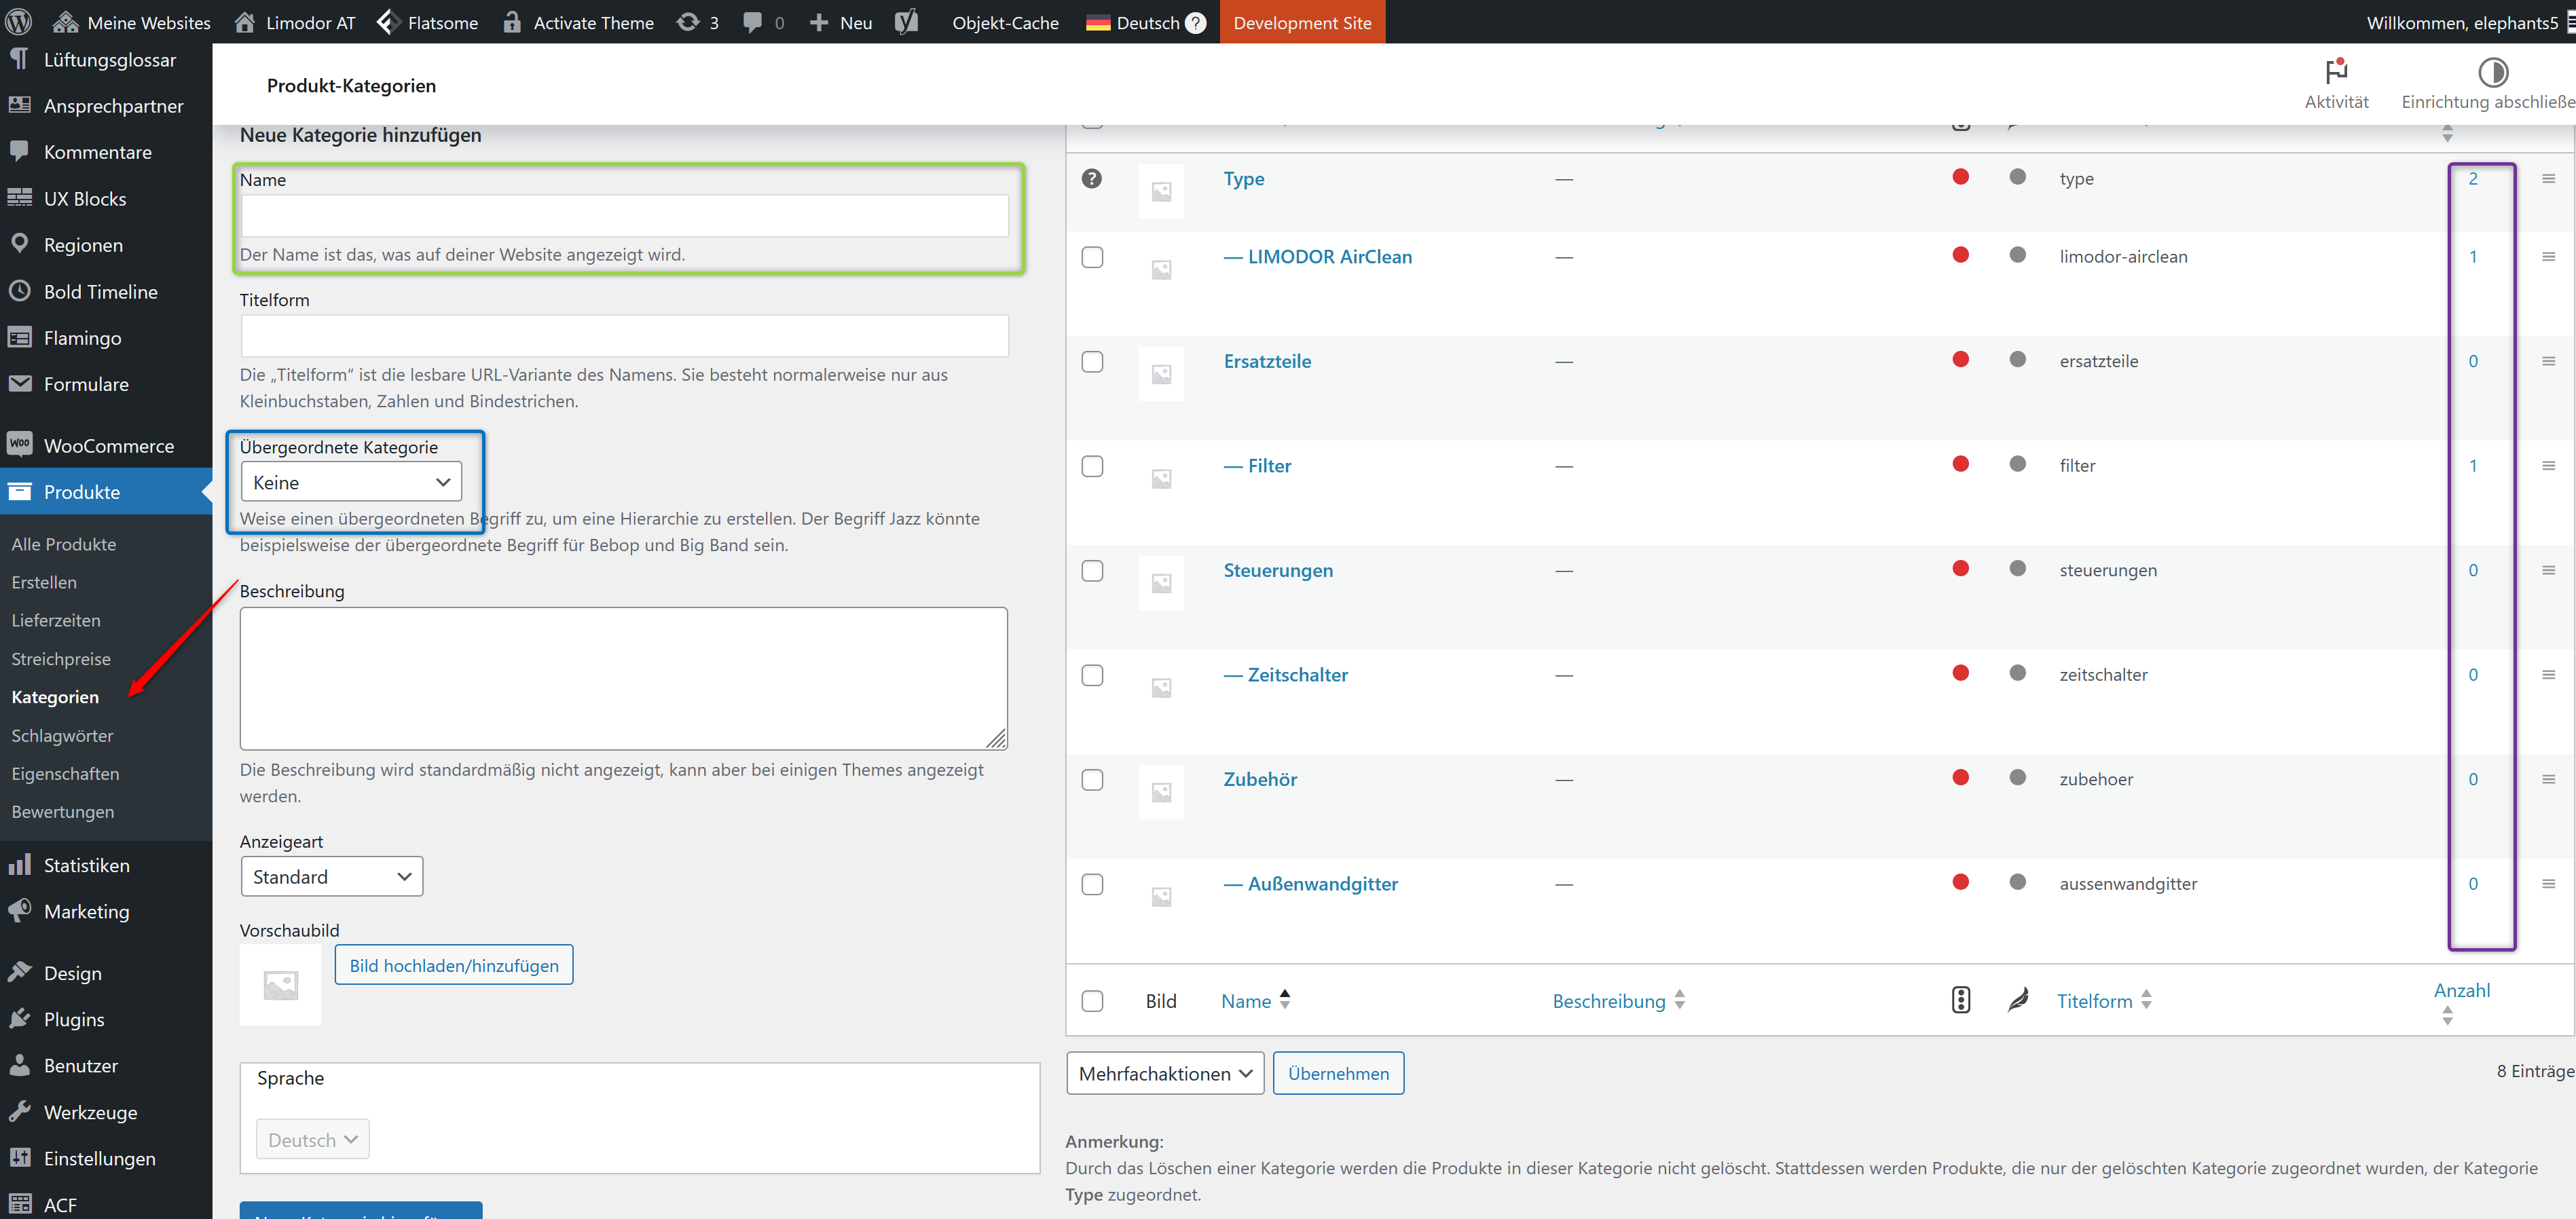Open Lieferzeiten submenu item
Viewport: 2576px width, 1219px height.
tap(56, 620)
